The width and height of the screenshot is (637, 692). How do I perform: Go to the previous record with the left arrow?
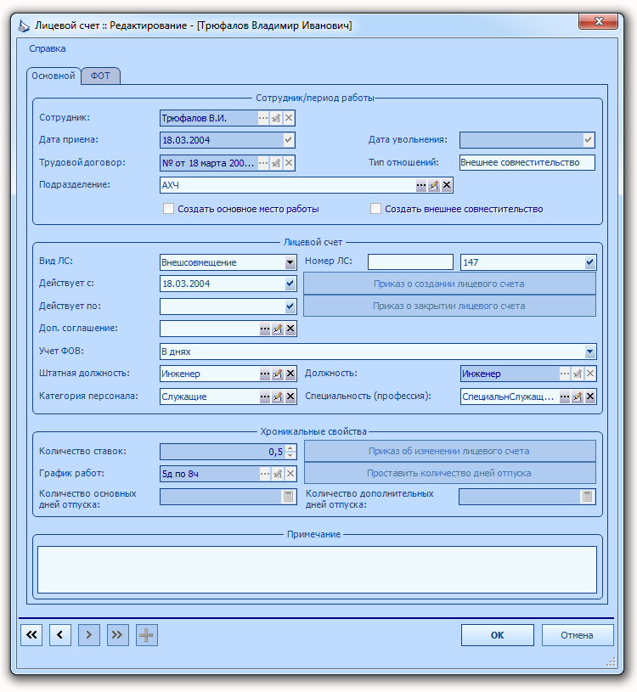click(60, 635)
